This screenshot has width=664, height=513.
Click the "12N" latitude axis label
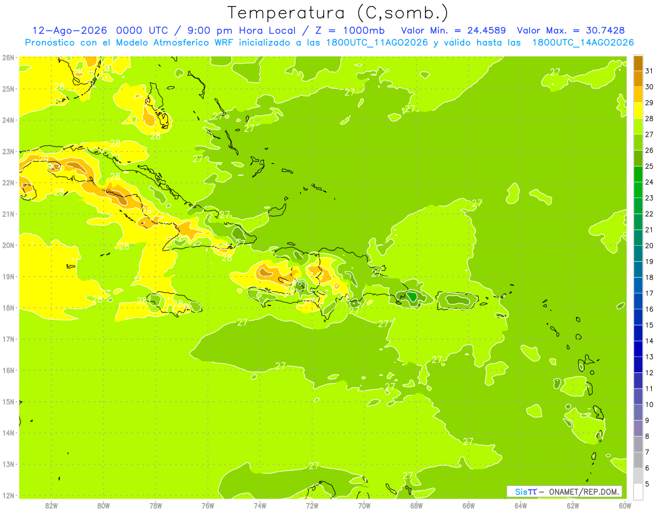pos(8,495)
